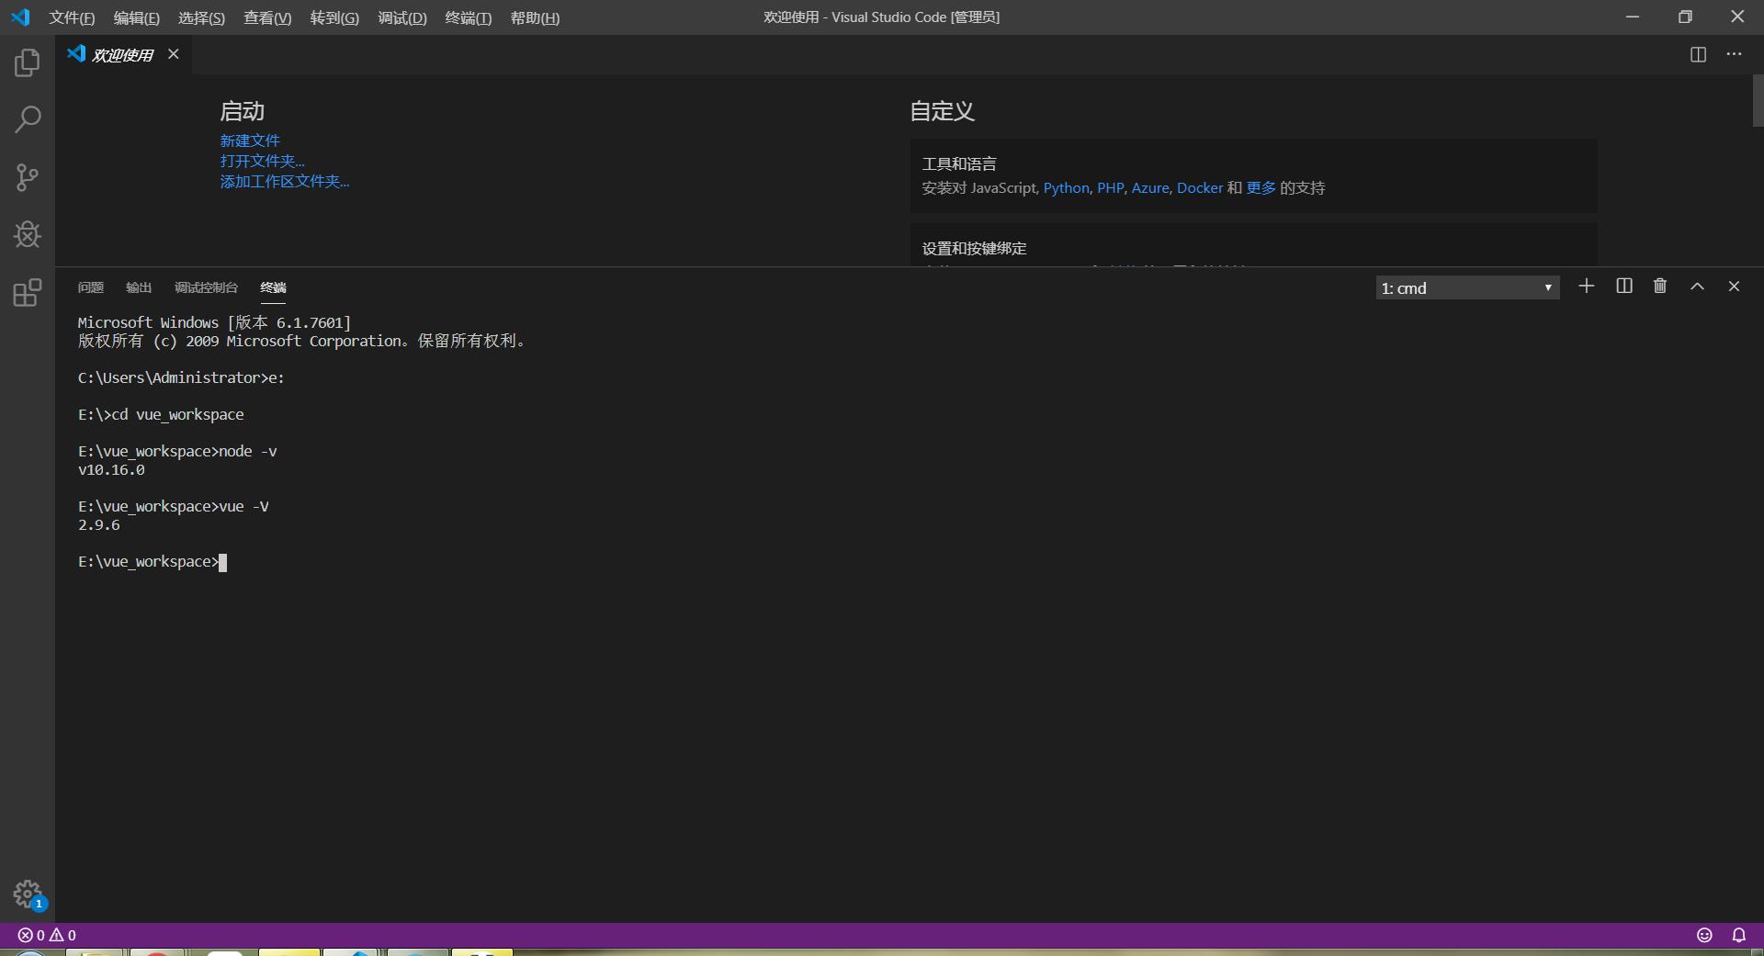Click the 自定义 heading
The height and width of the screenshot is (956, 1764).
pos(942,111)
